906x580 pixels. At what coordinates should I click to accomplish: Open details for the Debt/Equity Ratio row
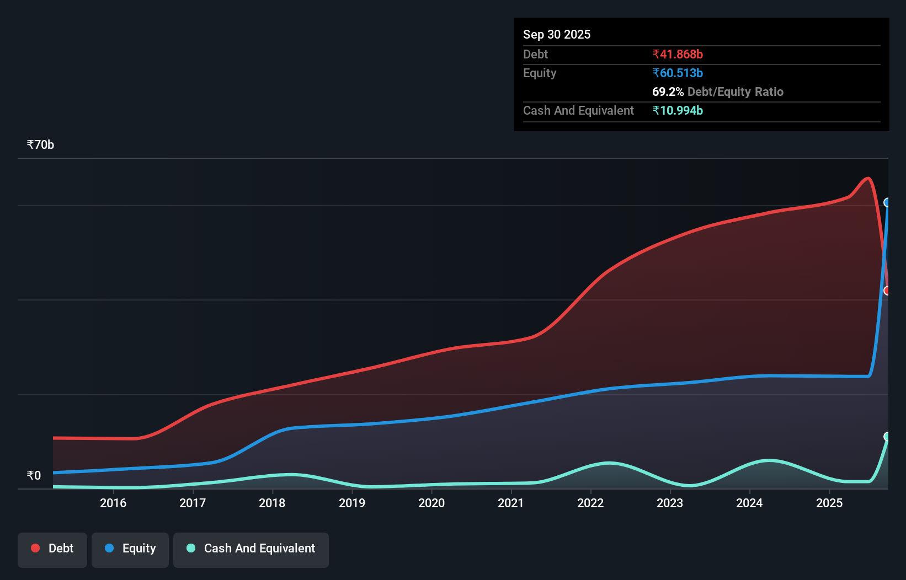(x=718, y=92)
